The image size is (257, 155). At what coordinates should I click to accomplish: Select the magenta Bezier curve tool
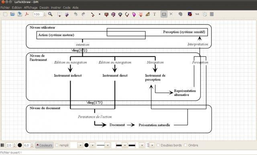[134, 14]
